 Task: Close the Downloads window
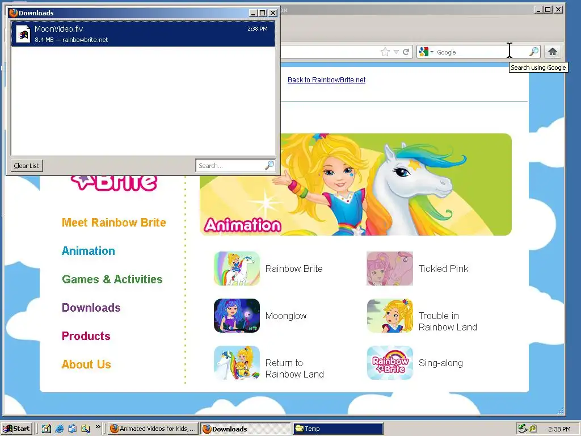pyautogui.click(x=273, y=12)
